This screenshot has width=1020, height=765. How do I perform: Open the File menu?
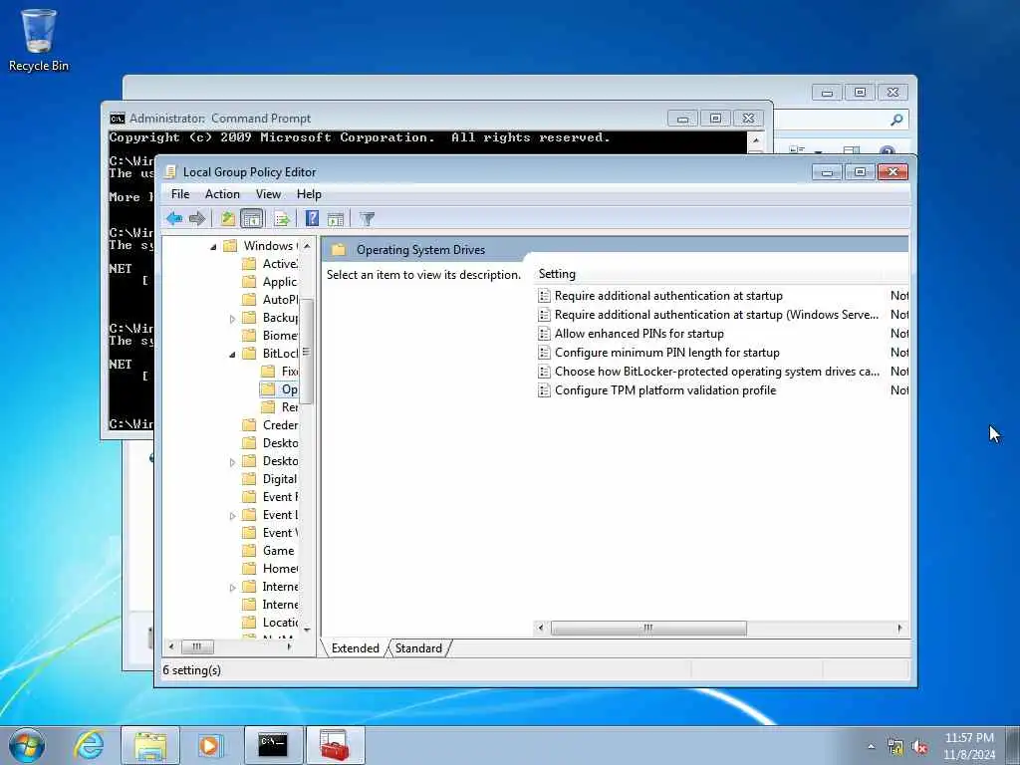180,194
